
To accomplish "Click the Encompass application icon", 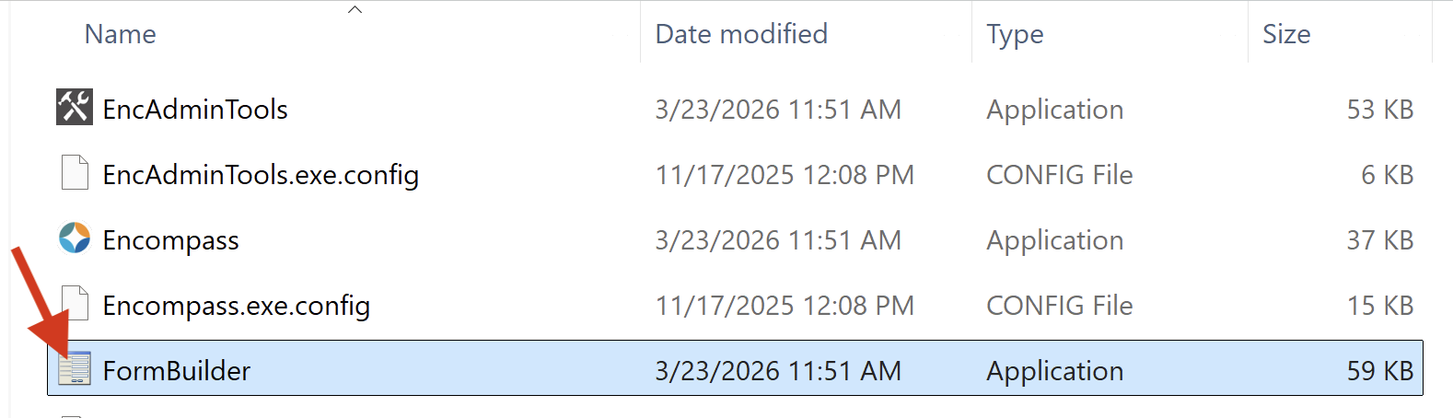I will (x=74, y=239).
